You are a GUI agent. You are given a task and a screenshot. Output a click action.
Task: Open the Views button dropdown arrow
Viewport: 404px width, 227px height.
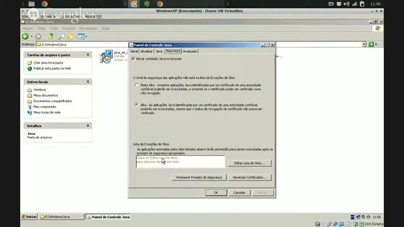point(86,37)
